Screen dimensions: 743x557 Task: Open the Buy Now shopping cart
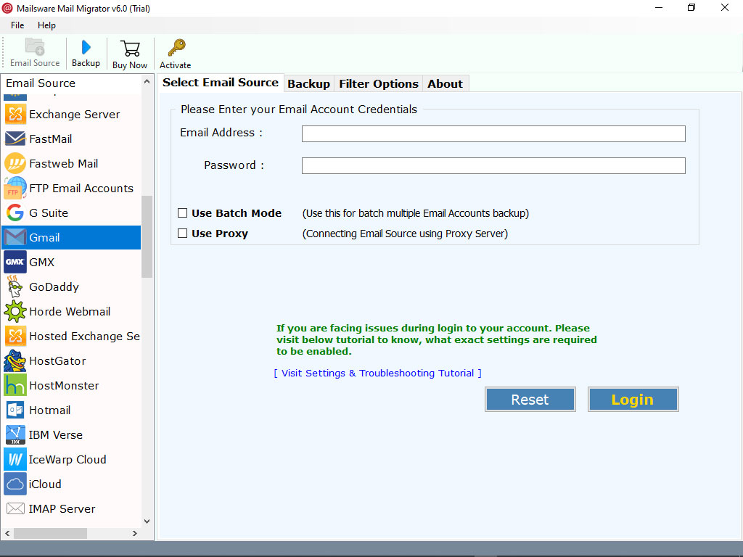click(130, 49)
